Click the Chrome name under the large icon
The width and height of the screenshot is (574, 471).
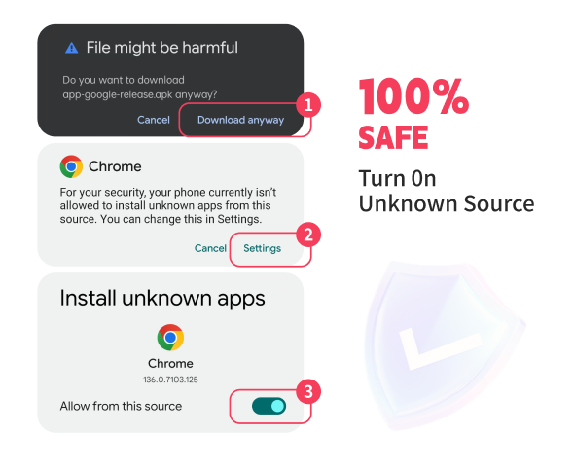point(170,363)
